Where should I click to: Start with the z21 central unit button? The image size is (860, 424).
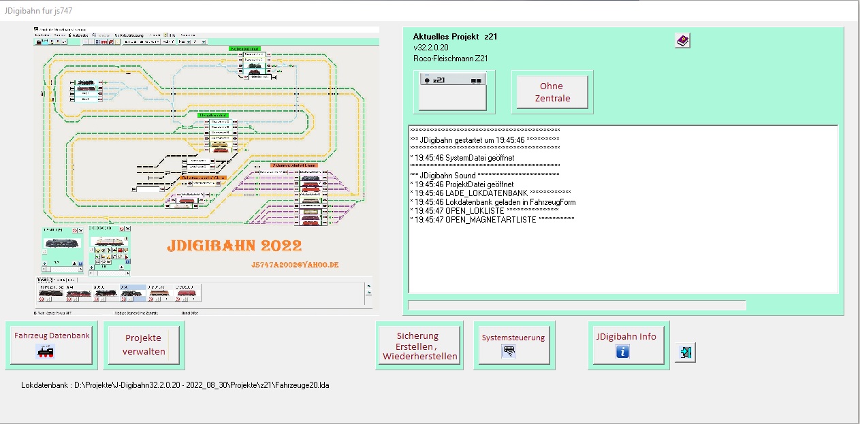click(x=453, y=91)
